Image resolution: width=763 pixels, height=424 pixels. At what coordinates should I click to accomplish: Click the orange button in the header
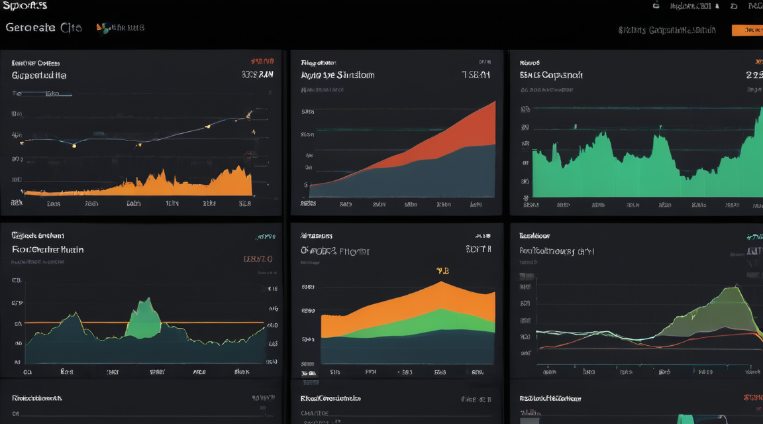point(747,30)
